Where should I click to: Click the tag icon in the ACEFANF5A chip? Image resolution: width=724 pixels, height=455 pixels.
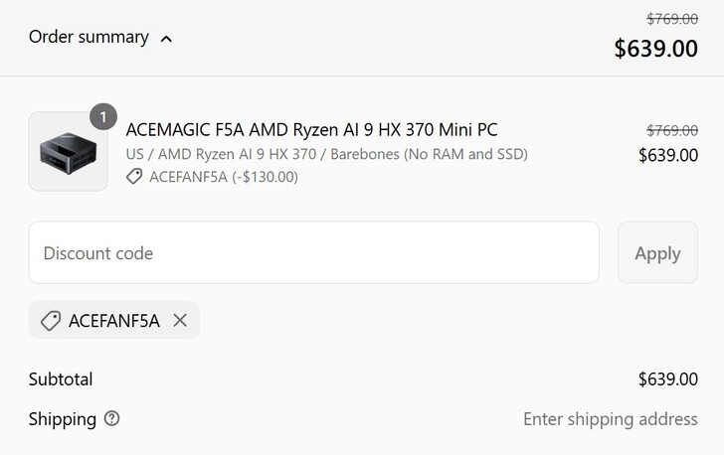tap(50, 321)
